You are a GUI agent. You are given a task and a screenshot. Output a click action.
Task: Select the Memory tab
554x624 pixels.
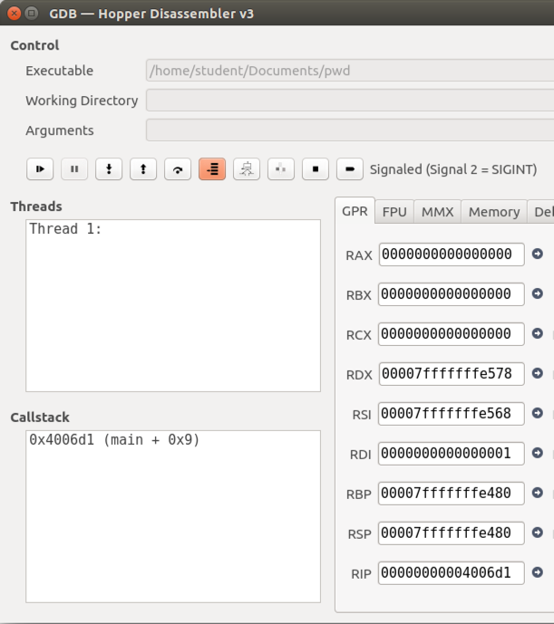tap(494, 212)
